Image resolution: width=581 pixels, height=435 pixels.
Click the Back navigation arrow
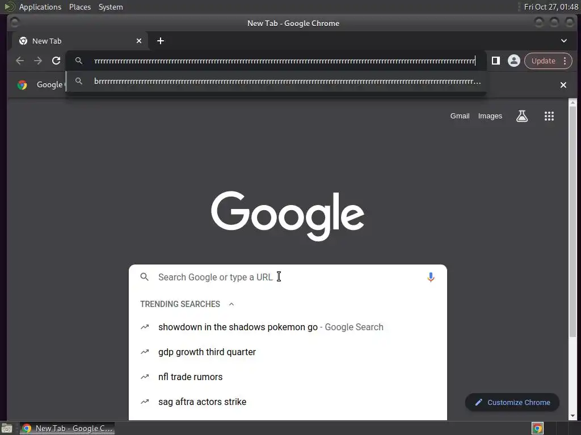click(20, 61)
